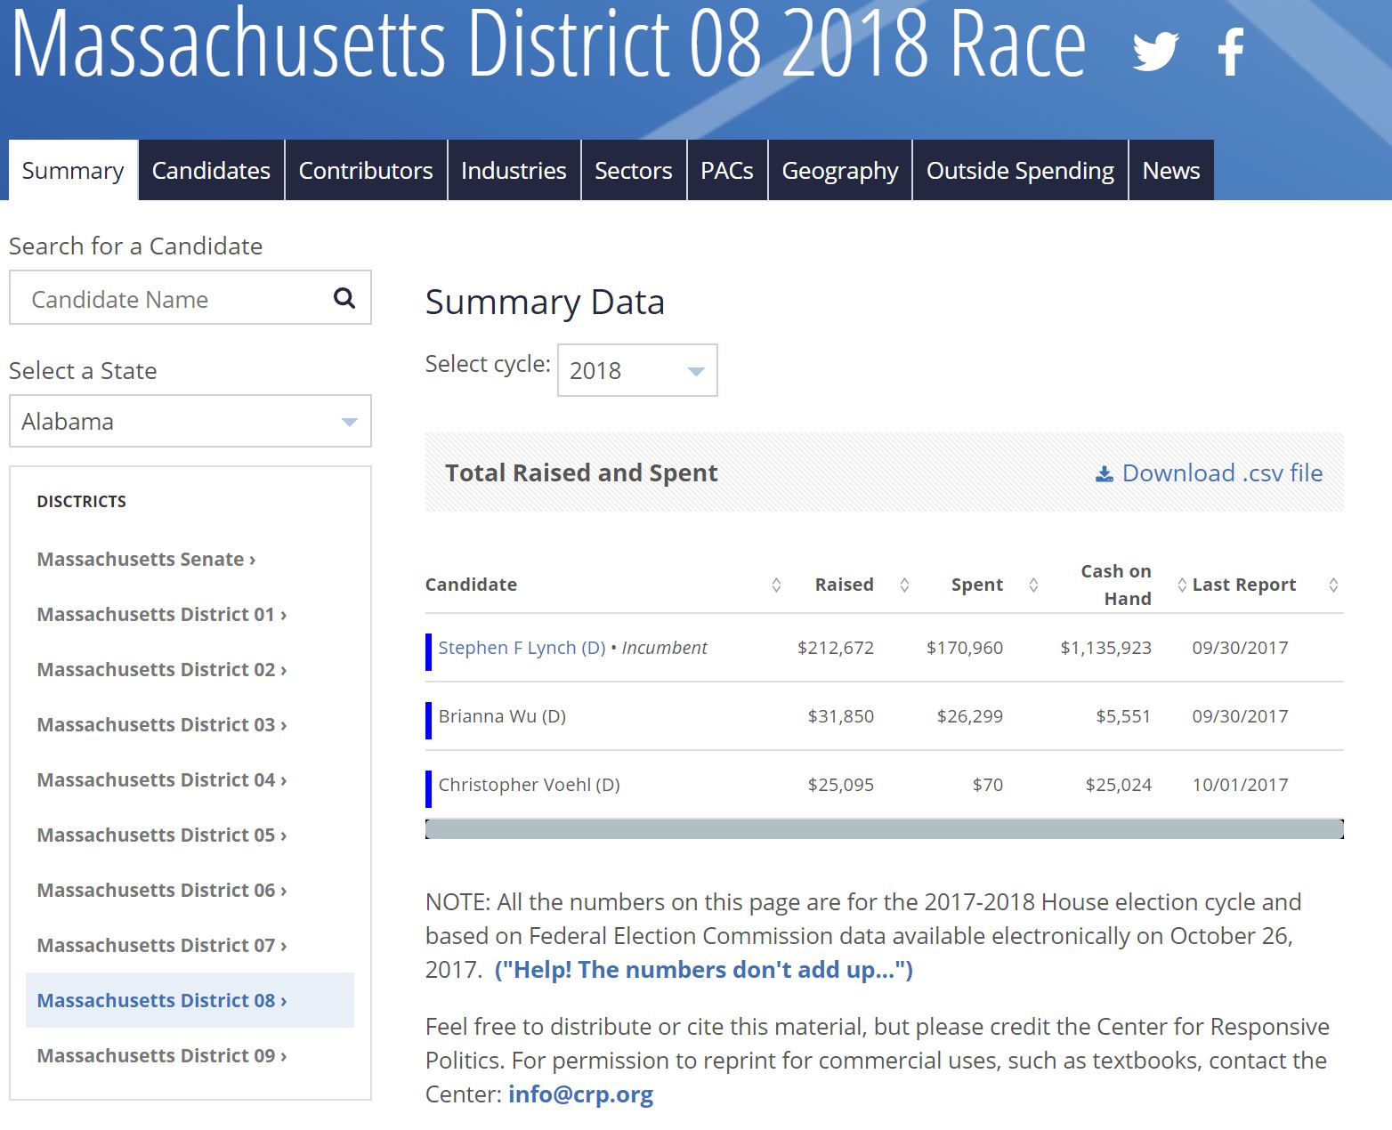Click the Massachusetts District 08 2018 Race title
Image resolution: width=1392 pixels, height=1130 pixels.
(x=548, y=43)
